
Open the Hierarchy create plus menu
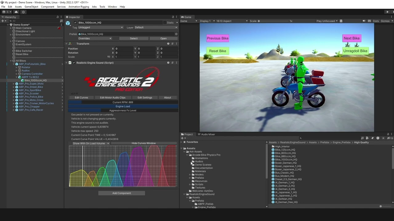pyautogui.click(x=4, y=21)
